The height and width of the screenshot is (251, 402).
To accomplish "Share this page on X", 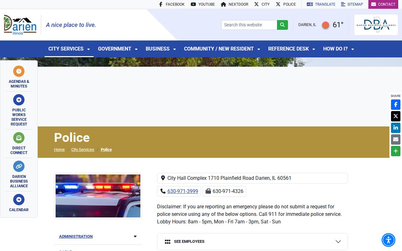I will (396, 116).
